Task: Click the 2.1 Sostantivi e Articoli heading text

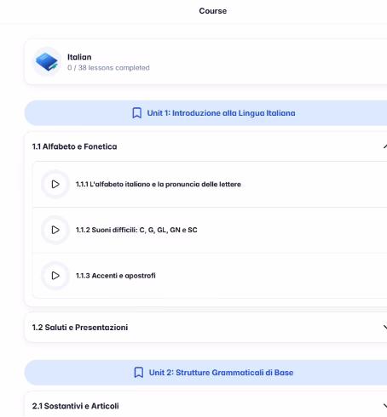Action: click(x=75, y=406)
